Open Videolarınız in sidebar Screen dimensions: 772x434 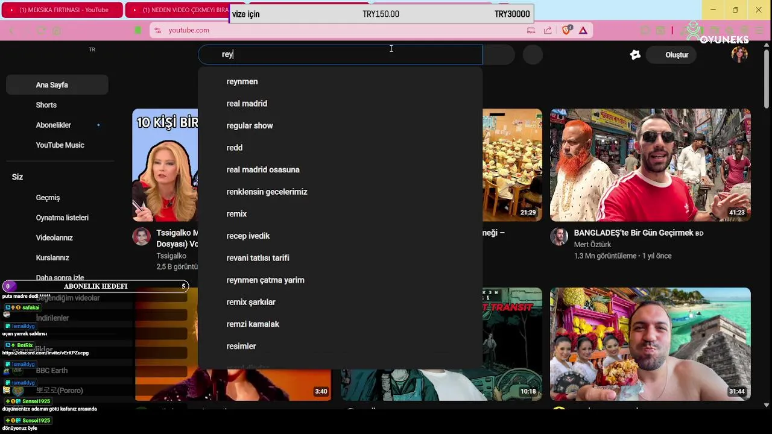(x=57, y=237)
